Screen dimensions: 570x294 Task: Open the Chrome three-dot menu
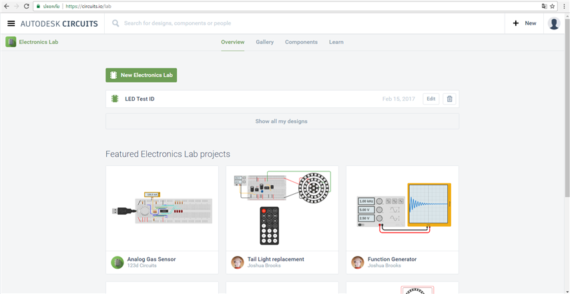click(564, 6)
